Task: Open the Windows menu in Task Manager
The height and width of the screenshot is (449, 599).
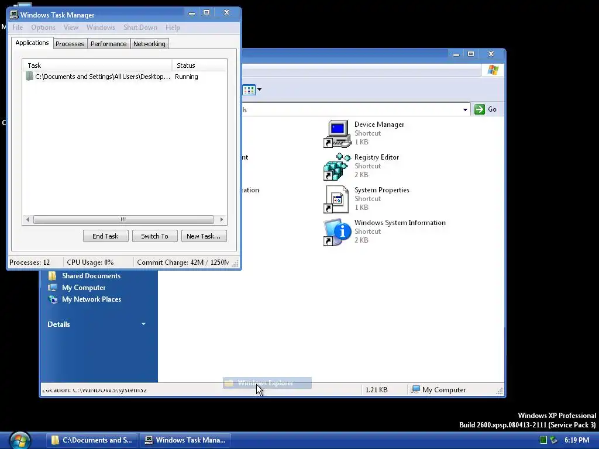Action: [x=101, y=27]
